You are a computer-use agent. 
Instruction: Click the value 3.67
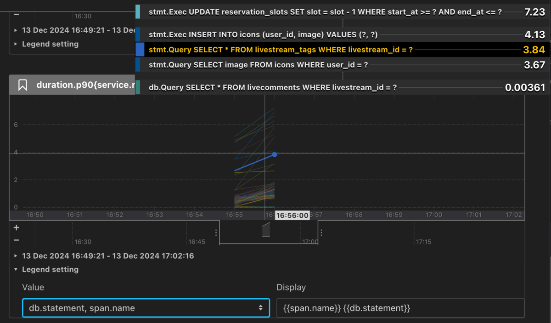click(534, 65)
